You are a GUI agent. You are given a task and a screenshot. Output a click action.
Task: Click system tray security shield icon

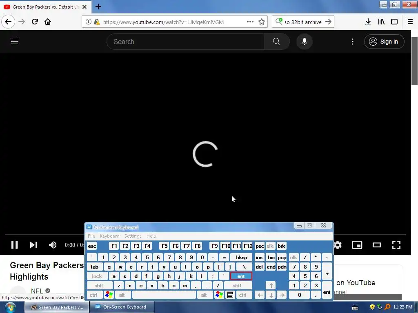[372, 307]
